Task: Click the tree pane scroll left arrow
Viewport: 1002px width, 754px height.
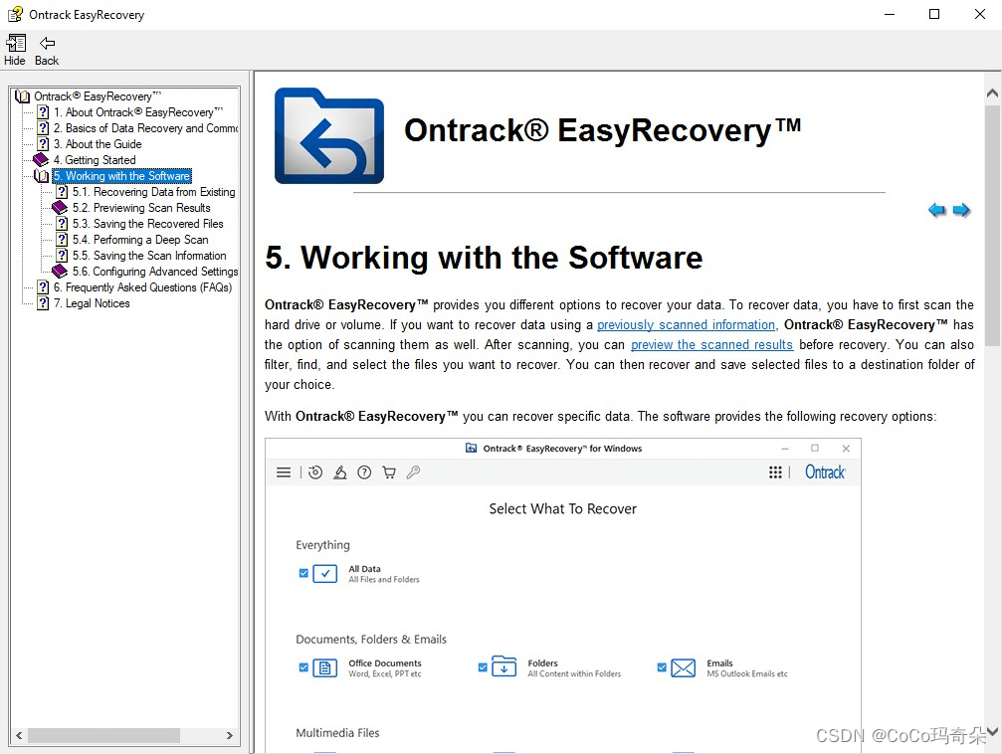Action: click(19, 735)
